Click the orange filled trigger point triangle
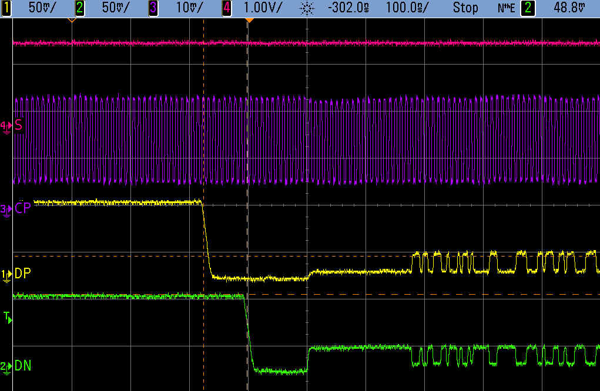The image size is (600, 391). point(249,21)
